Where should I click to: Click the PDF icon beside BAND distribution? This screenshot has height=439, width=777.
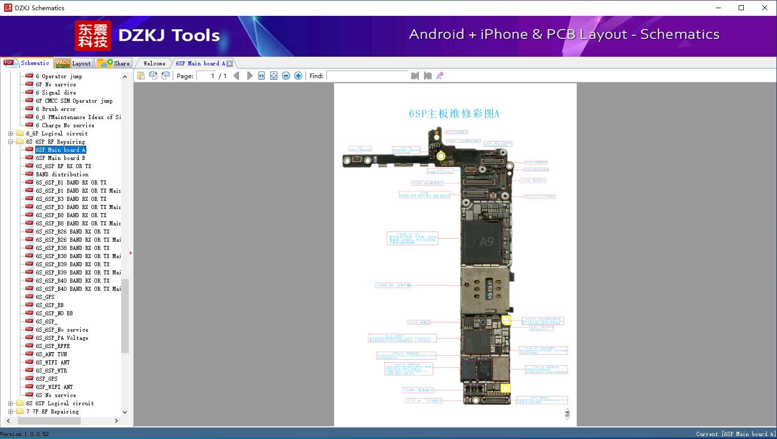click(29, 174)
